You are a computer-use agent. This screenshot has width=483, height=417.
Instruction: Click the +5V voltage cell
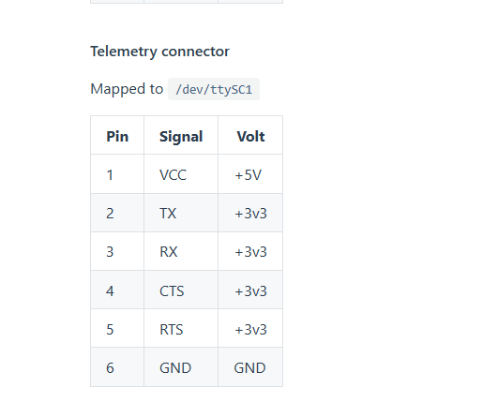[250, 174]
